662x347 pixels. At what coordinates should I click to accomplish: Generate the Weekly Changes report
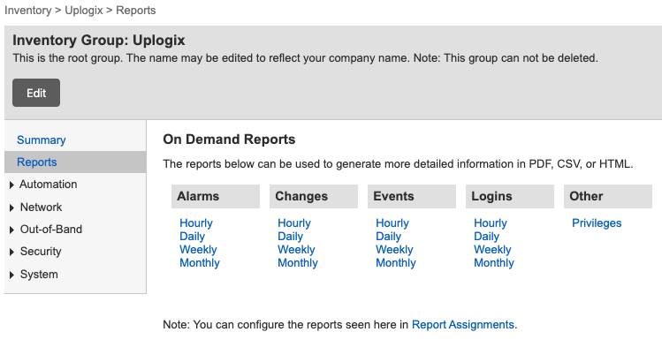click(x=296, y=250)
